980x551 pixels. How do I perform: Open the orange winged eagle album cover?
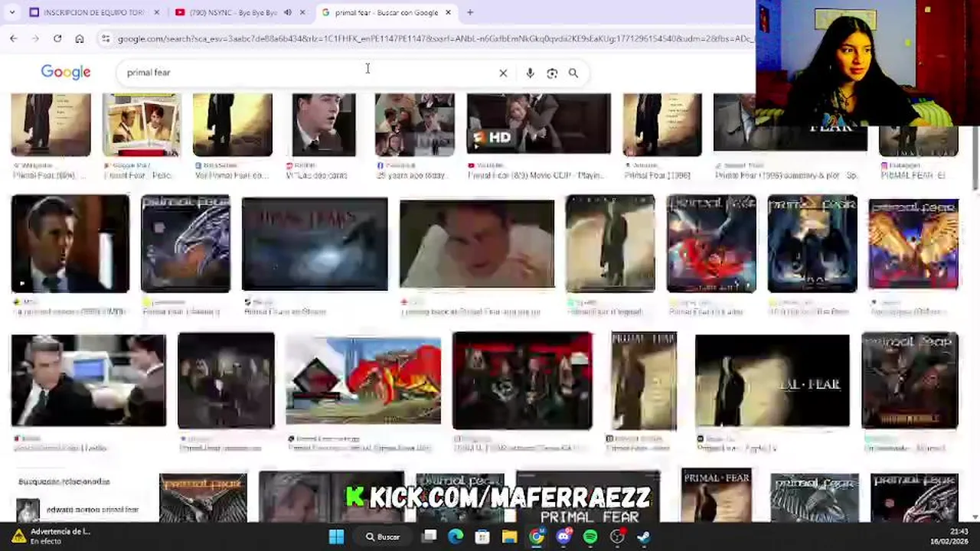point(913,243)
